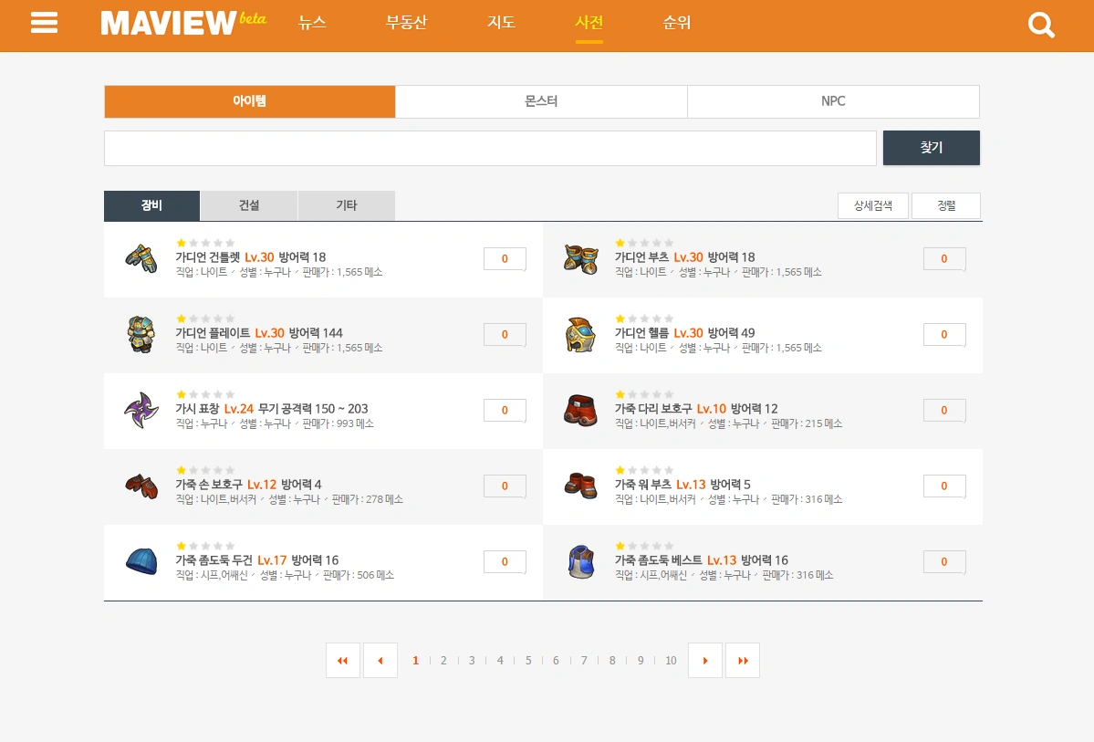Click the 찾기 search button
The image size is (1094, 742).
click(x=932, y=148)
